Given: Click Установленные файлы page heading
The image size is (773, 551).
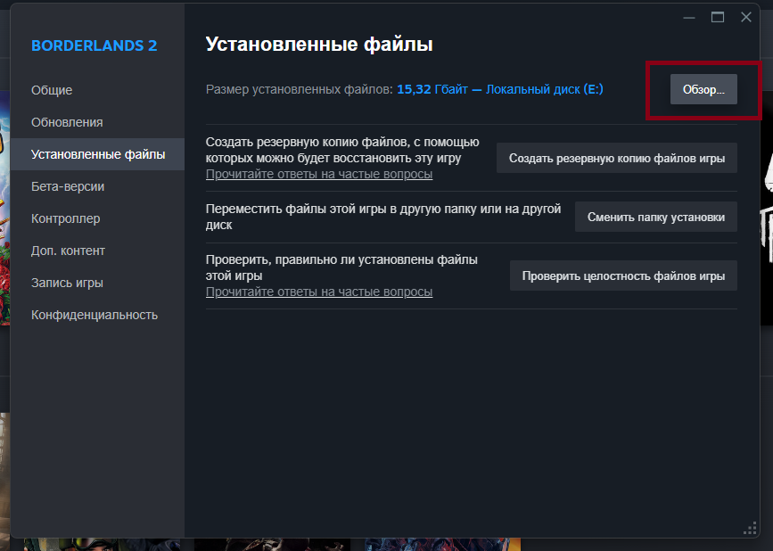Looking at the screenshot, I should point(319,45).
